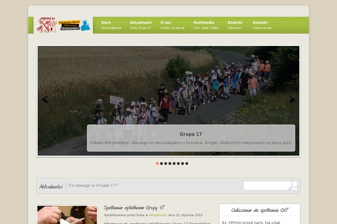Viewport: 337px width, 224px height.
Task: Click the magnifying glass search icon
Action: (293, 185)
